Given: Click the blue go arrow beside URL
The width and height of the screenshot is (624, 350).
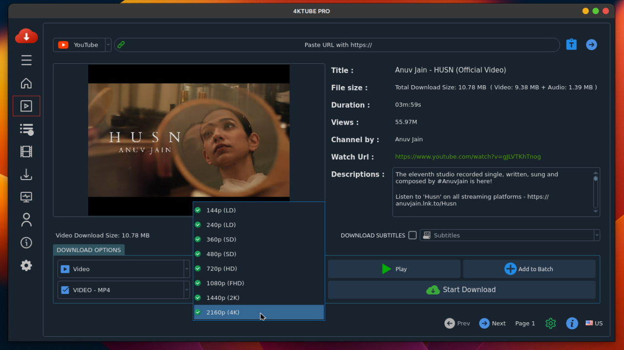Looking at the screenshot, I should [x=591, y=45].
